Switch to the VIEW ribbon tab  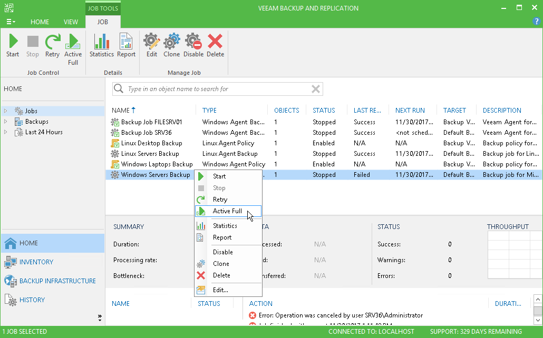click(x=71, y=22)
